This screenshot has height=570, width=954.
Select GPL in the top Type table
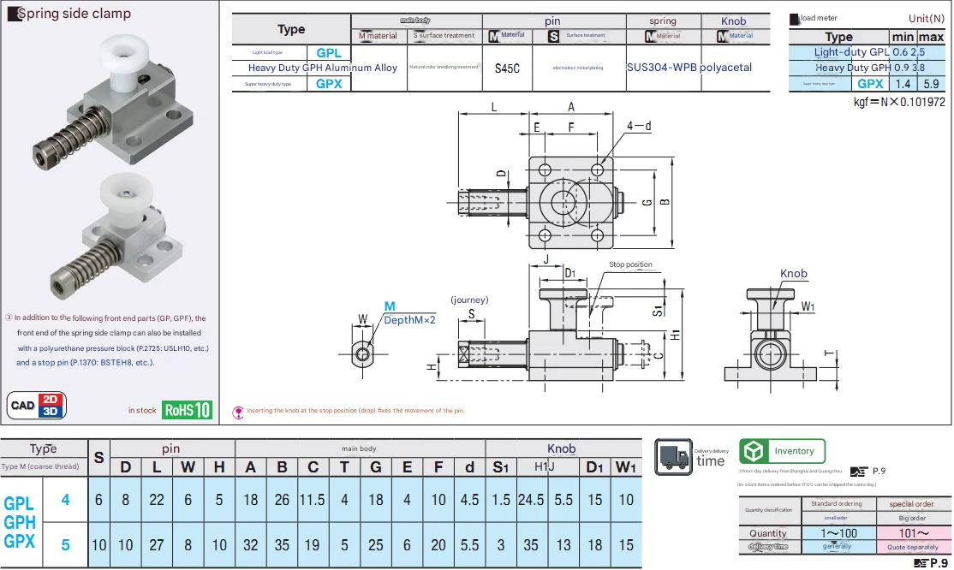click(329, 52)
